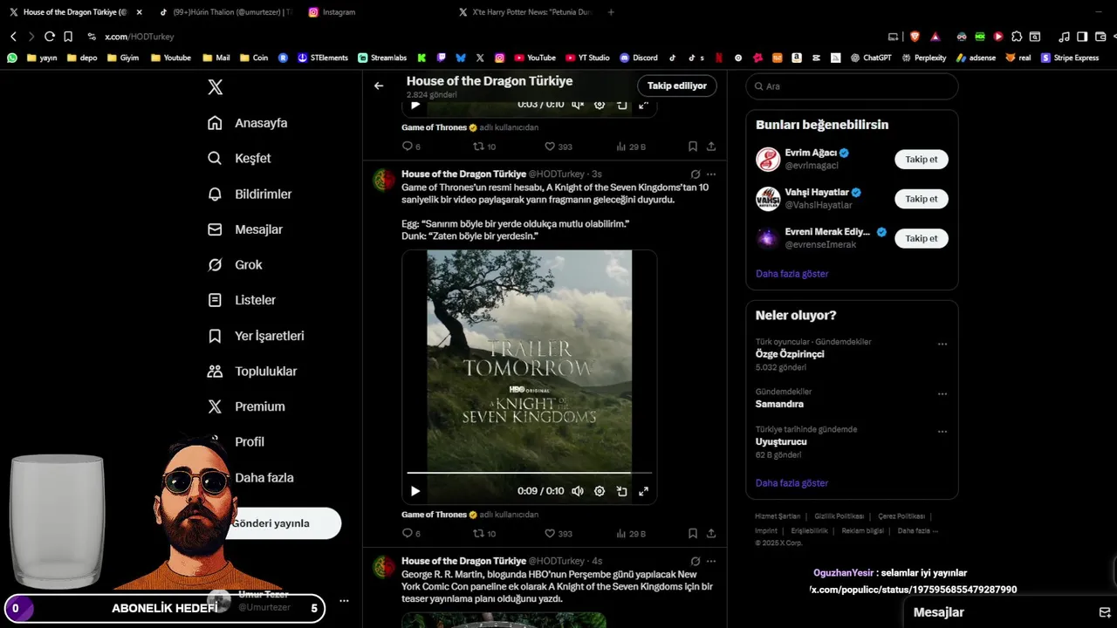Switch to the Harry Potter News tab

pos(525,12)
